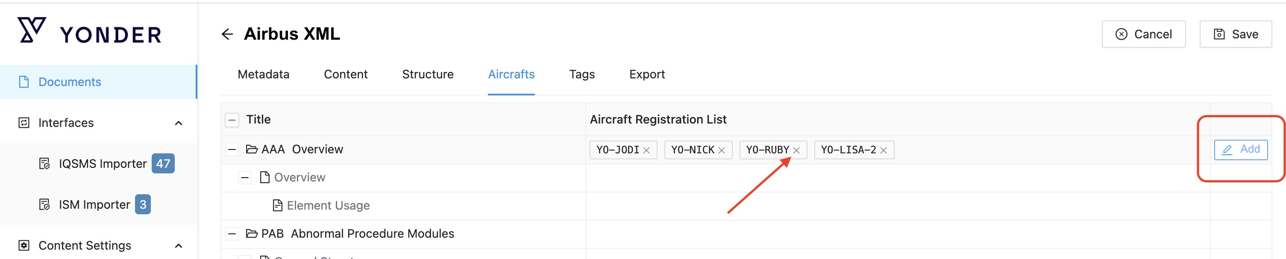Remove the YO-NICK registration tag
This screenshot has height=259, width=1286.
pyautogui.click(x=721, y=150)
